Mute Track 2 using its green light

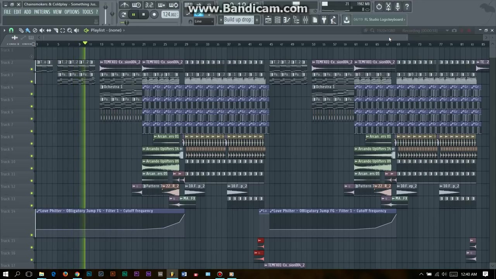pos(31,69)
